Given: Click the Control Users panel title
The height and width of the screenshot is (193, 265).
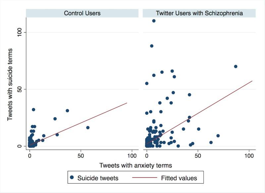Looking at the screenshot, I should click(x=82, y=13).
